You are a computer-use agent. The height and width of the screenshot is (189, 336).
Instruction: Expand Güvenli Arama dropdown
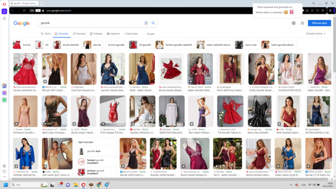(316, 34)
